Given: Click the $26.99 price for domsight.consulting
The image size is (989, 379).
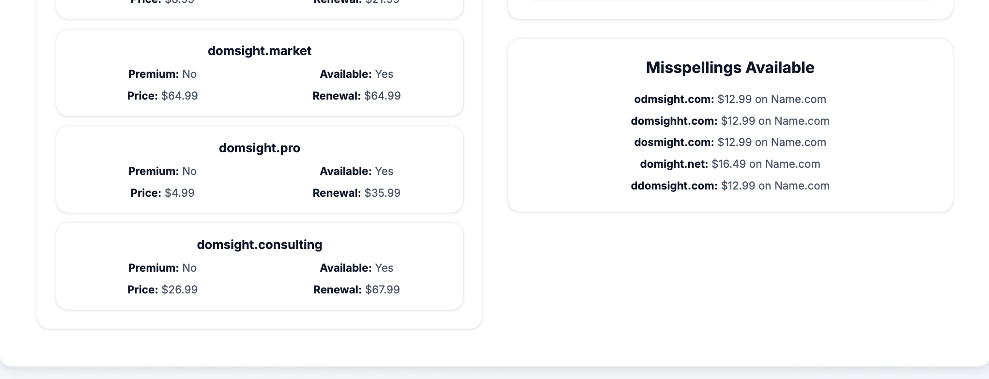Looking at the screenshot, I should 179,289.
